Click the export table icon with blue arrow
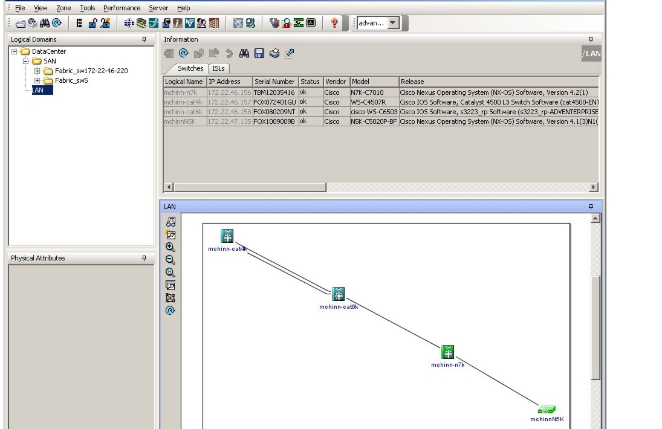Viewport: 662px width, 429px height. pos(289,53)
